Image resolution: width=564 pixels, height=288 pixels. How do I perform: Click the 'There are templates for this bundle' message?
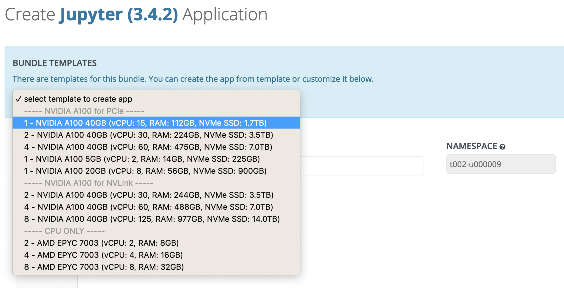coord(193,79)
